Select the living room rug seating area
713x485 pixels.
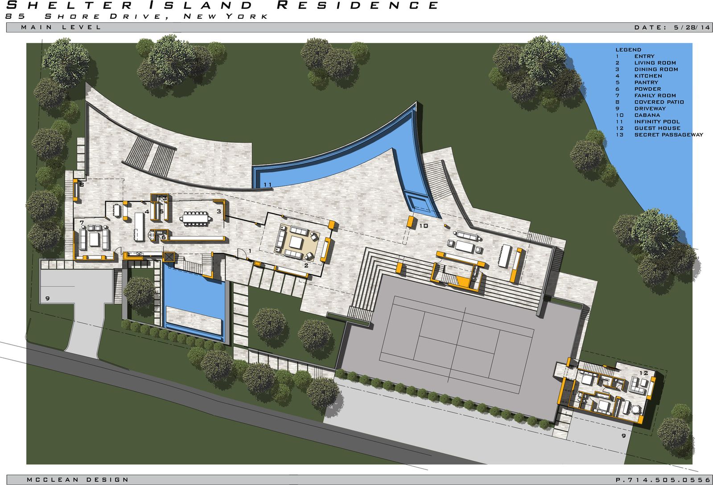297,242
